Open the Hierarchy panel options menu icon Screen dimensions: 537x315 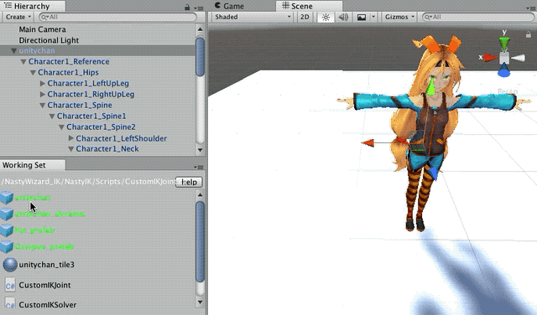click(x=198, y=8)
